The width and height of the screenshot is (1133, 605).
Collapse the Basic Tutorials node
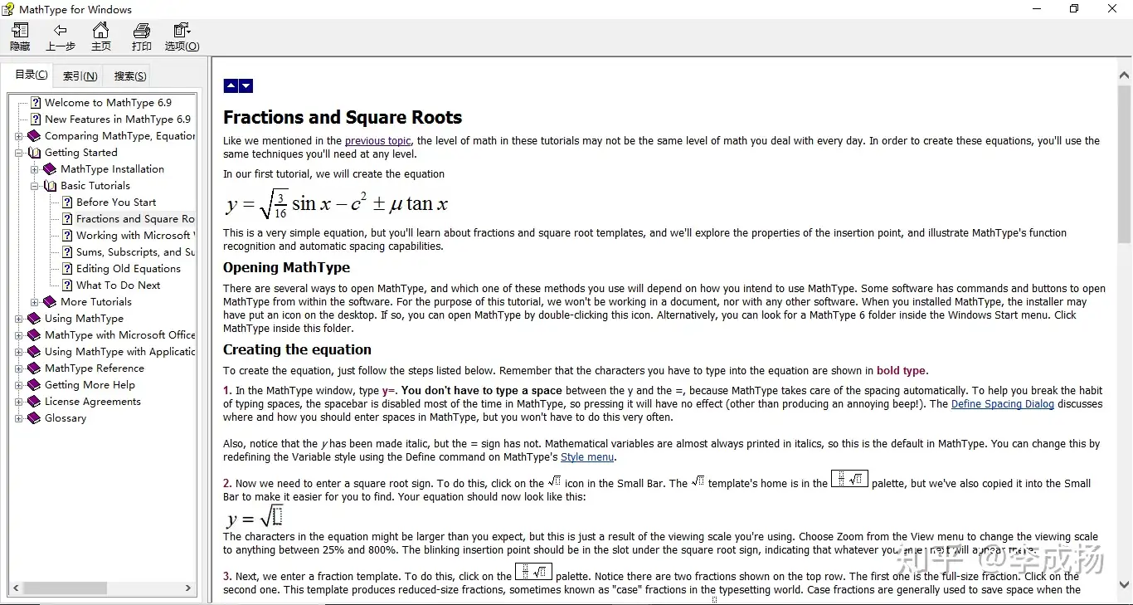pos(35,186)
